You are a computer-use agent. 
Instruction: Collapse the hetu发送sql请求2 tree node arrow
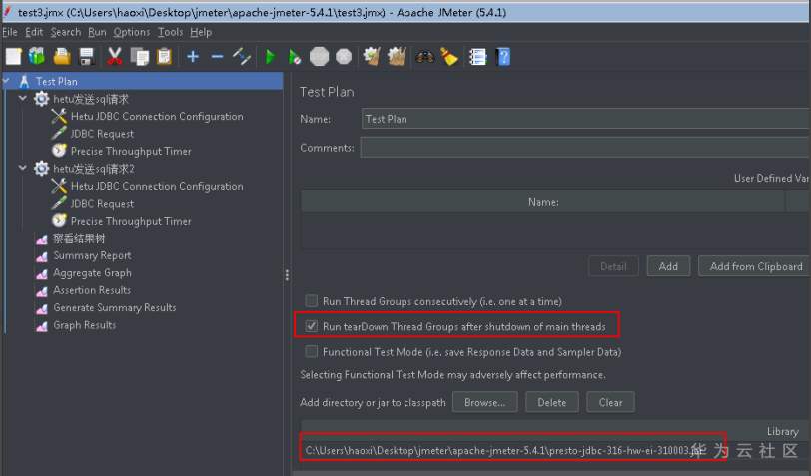click(x=22, y=168)
